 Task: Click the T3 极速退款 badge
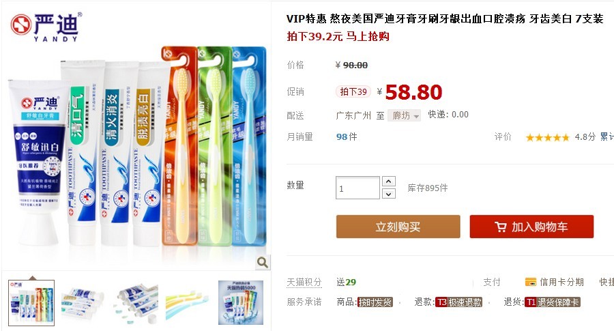click(x=458, y=302)
